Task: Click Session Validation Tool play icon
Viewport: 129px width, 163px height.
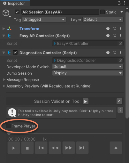Action: (x=86, y=101)
